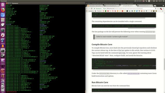Click libbitcoin_cli.a in Terminal listing
The width and height of the screenshot is (165, 93).
(12, 26)
